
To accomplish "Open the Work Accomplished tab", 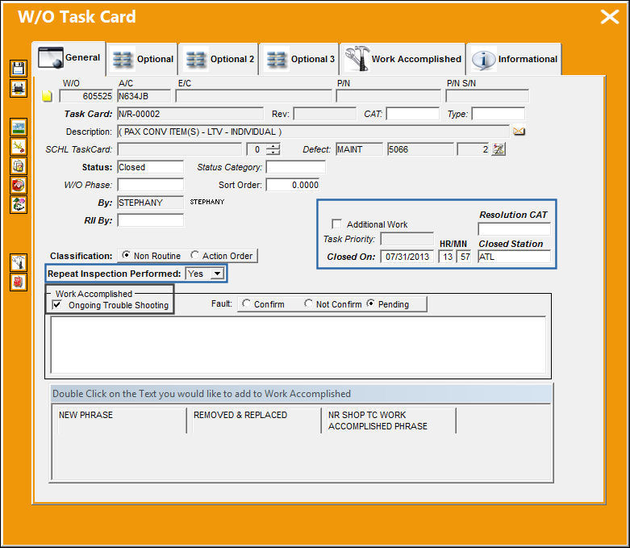I will click(403, 59).
